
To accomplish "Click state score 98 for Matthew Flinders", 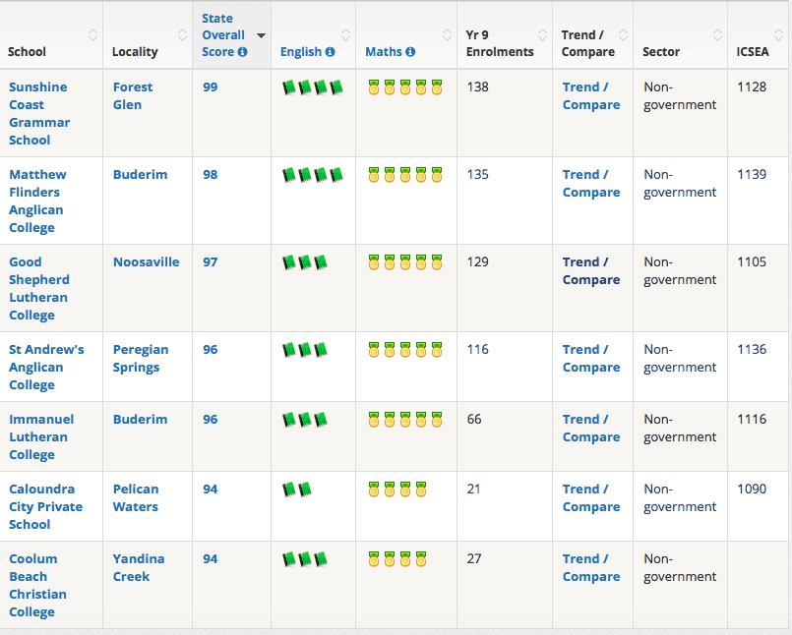I will pyautogui.click(x=211, y=175).
